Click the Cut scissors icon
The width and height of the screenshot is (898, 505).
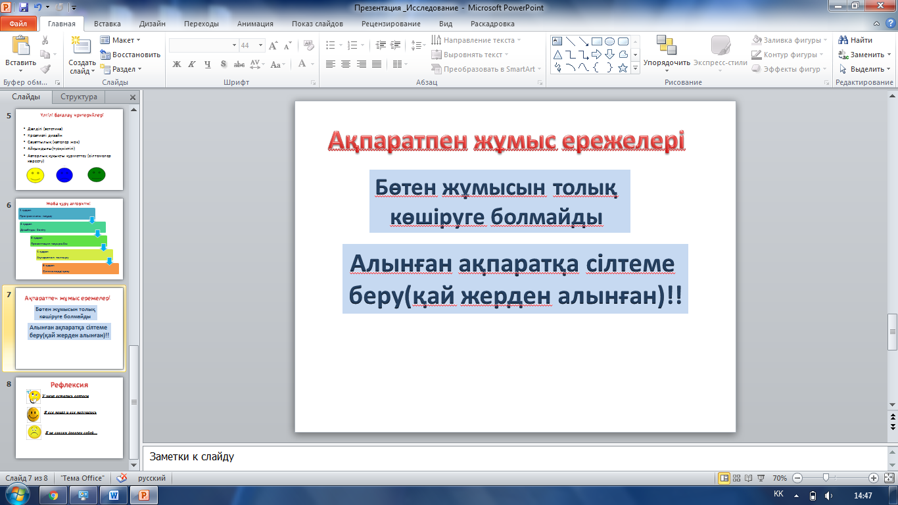tap(45, 40)
